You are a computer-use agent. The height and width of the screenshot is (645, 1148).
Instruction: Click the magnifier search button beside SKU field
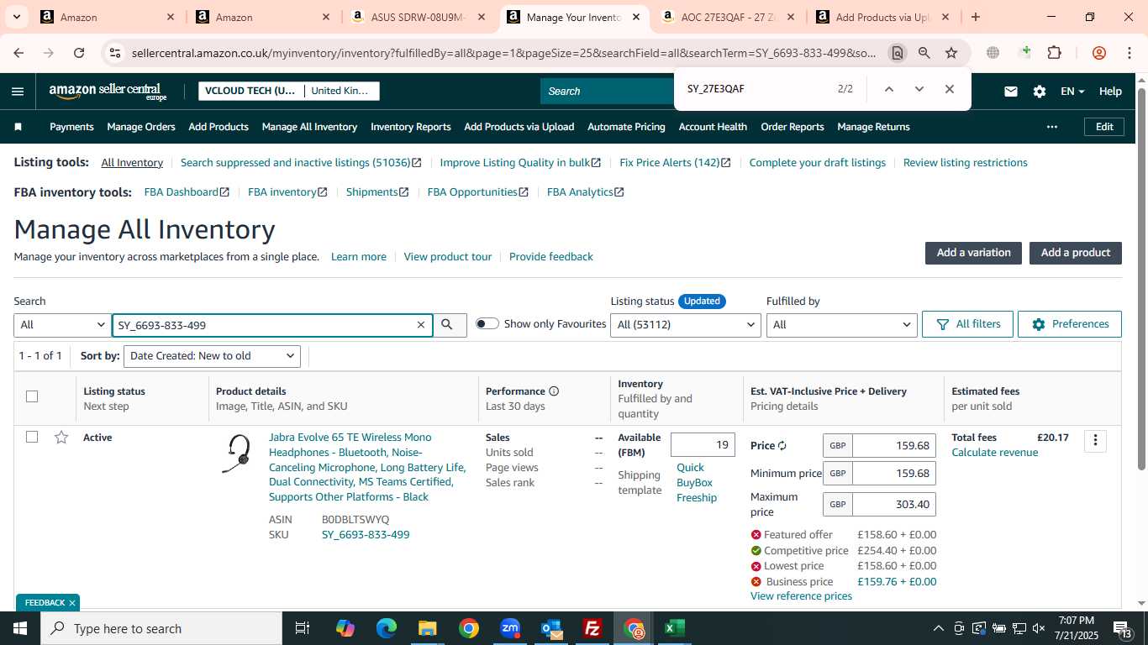pos(448,324)
